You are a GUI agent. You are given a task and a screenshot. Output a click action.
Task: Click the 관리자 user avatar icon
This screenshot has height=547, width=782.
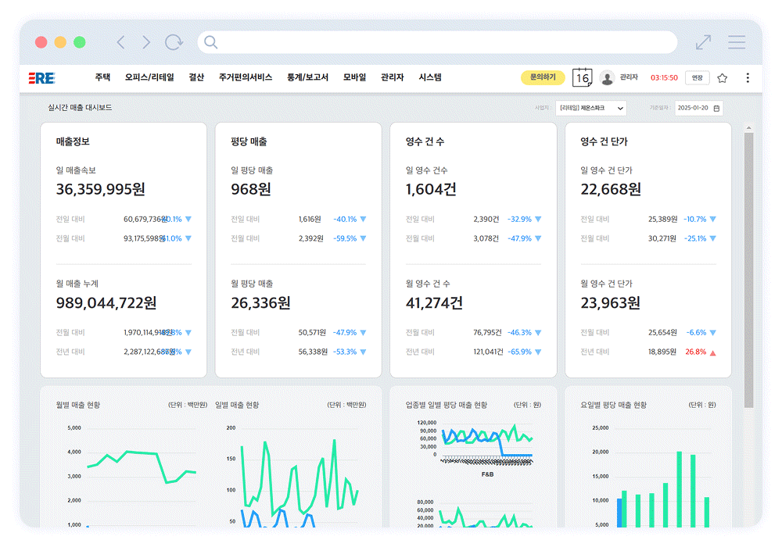[607, 77]
